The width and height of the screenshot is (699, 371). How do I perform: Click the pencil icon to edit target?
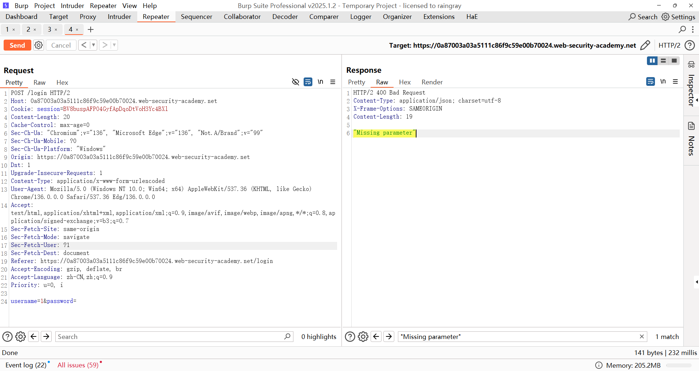[645, 45]
